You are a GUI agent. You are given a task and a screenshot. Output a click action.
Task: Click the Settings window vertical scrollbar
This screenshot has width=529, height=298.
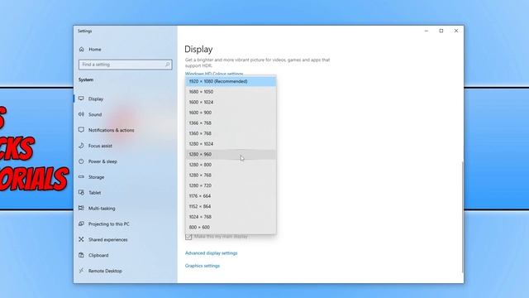pyautogui.click(x=462, y=217)
